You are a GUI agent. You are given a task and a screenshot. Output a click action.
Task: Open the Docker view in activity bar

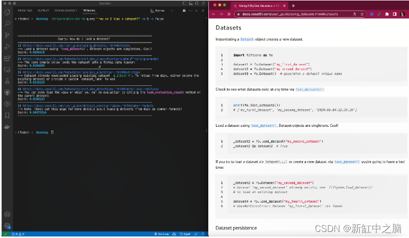click(x=7, y=127)
